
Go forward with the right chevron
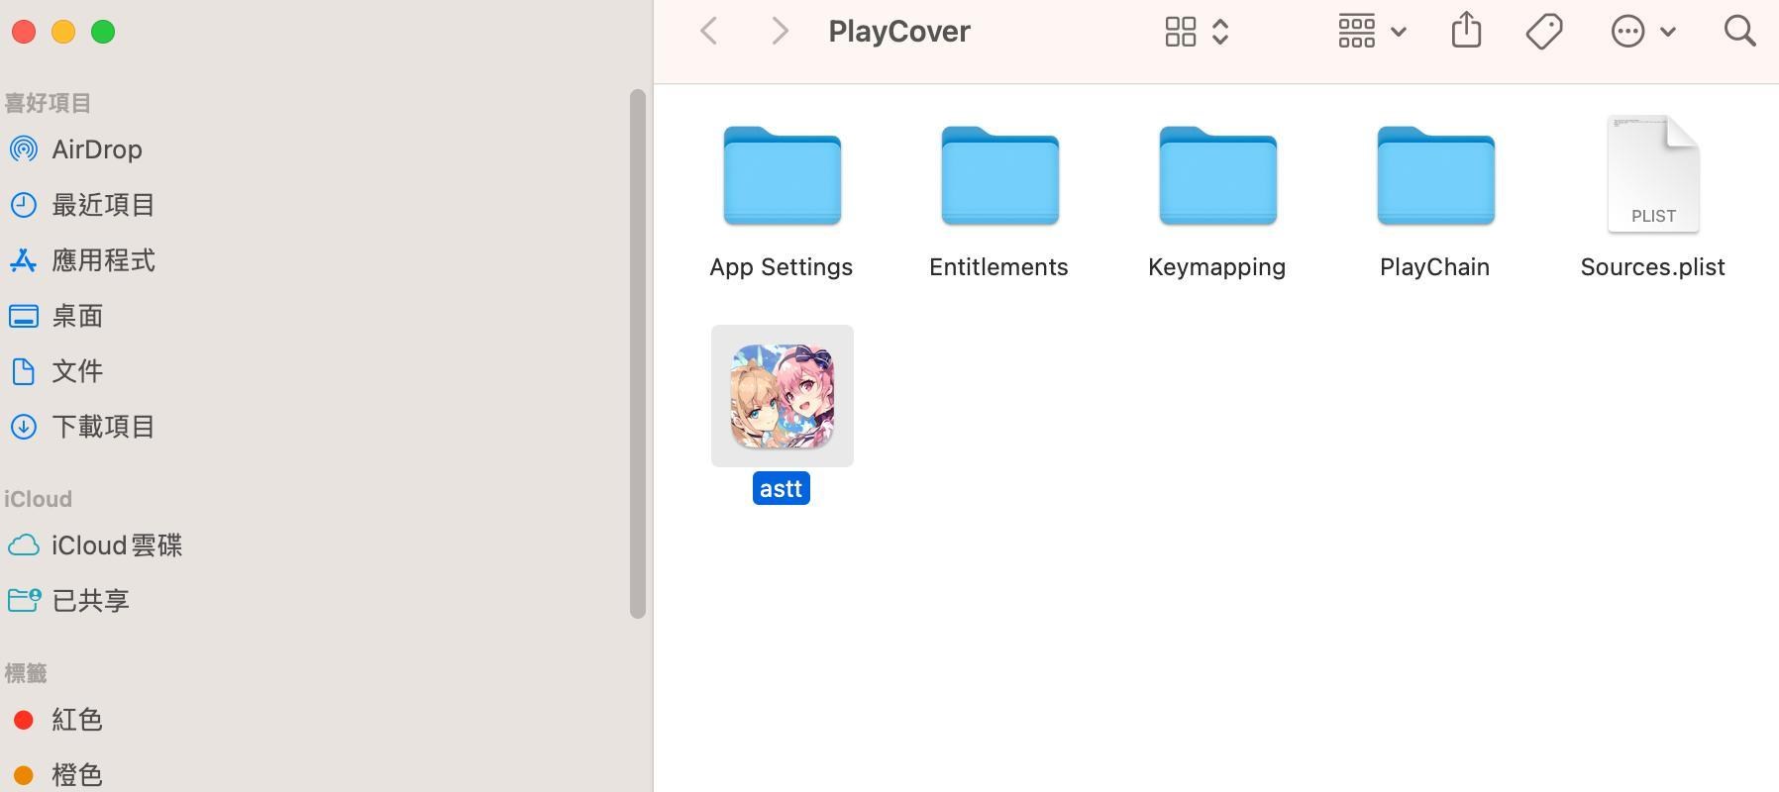point(781,31)
